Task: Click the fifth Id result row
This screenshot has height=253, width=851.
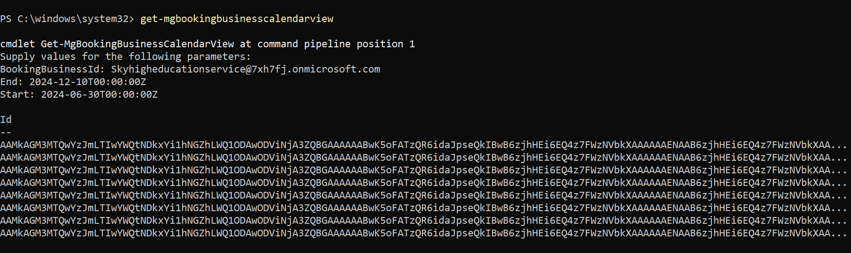Action: 423,195
